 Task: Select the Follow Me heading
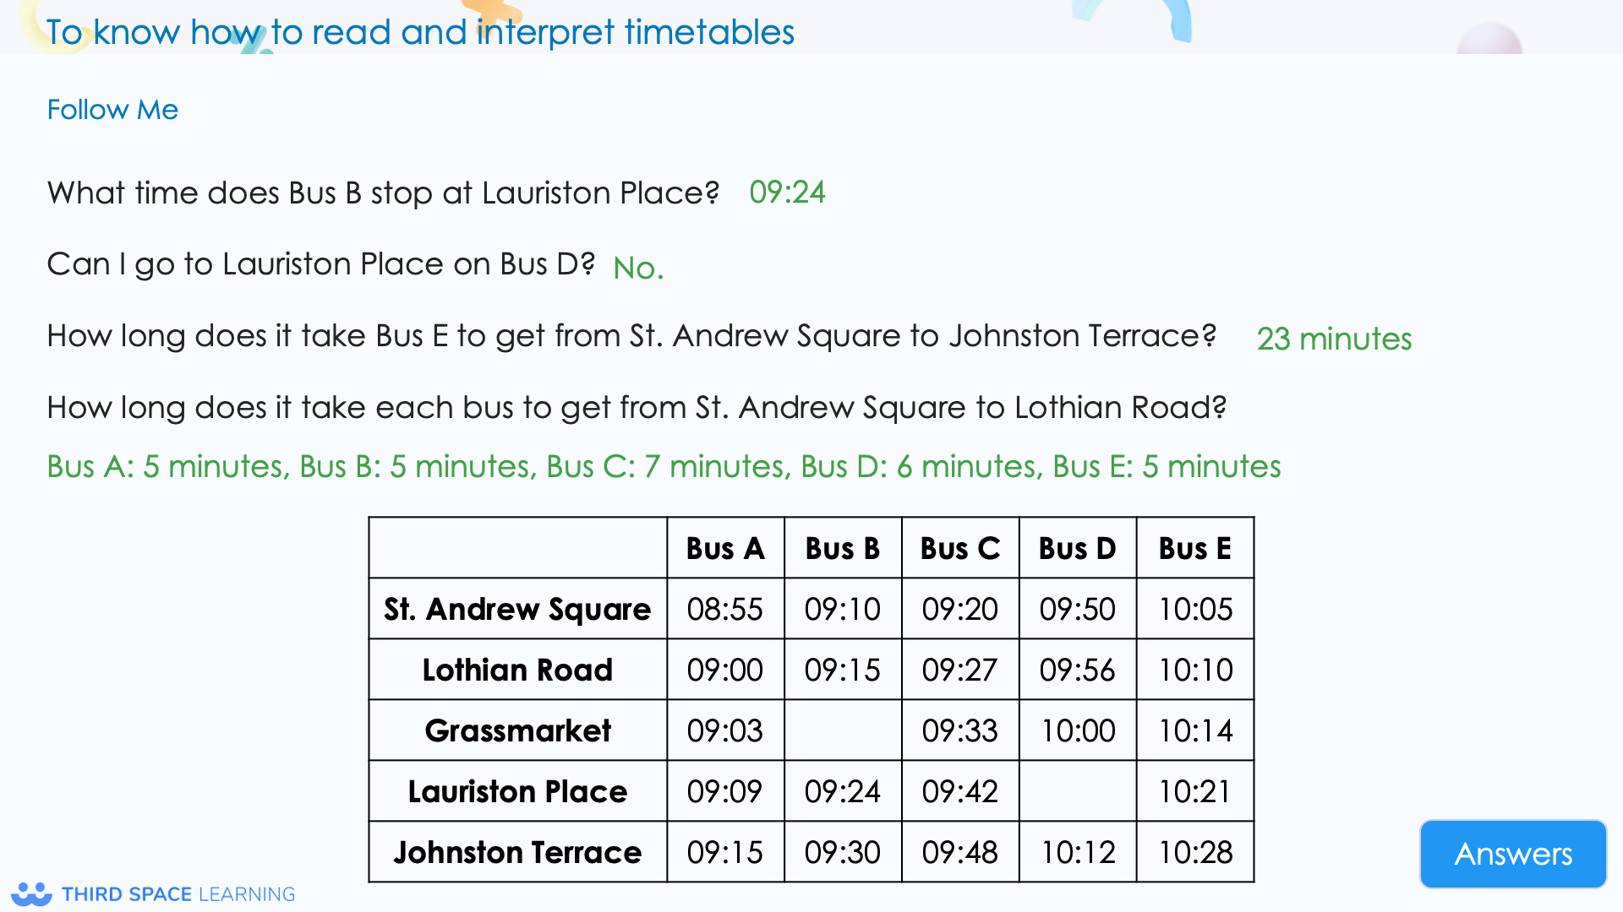112,110
